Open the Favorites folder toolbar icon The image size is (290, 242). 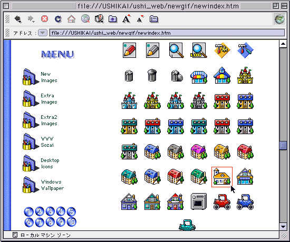point(113,19)
